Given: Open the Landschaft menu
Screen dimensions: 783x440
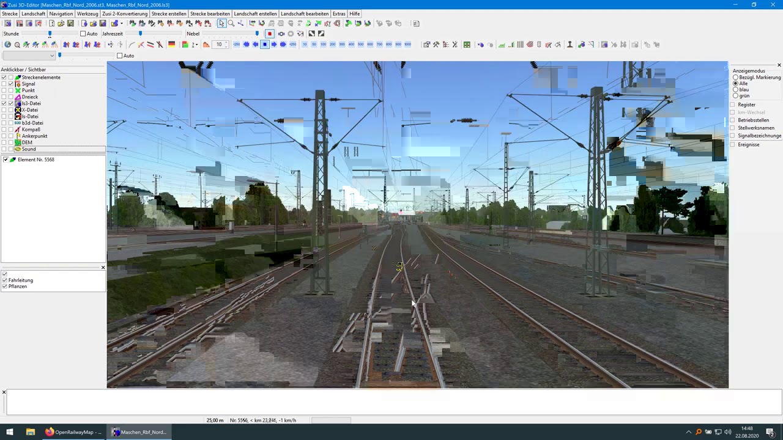Looking at the screenshot, I should click(x=33, y=13).
